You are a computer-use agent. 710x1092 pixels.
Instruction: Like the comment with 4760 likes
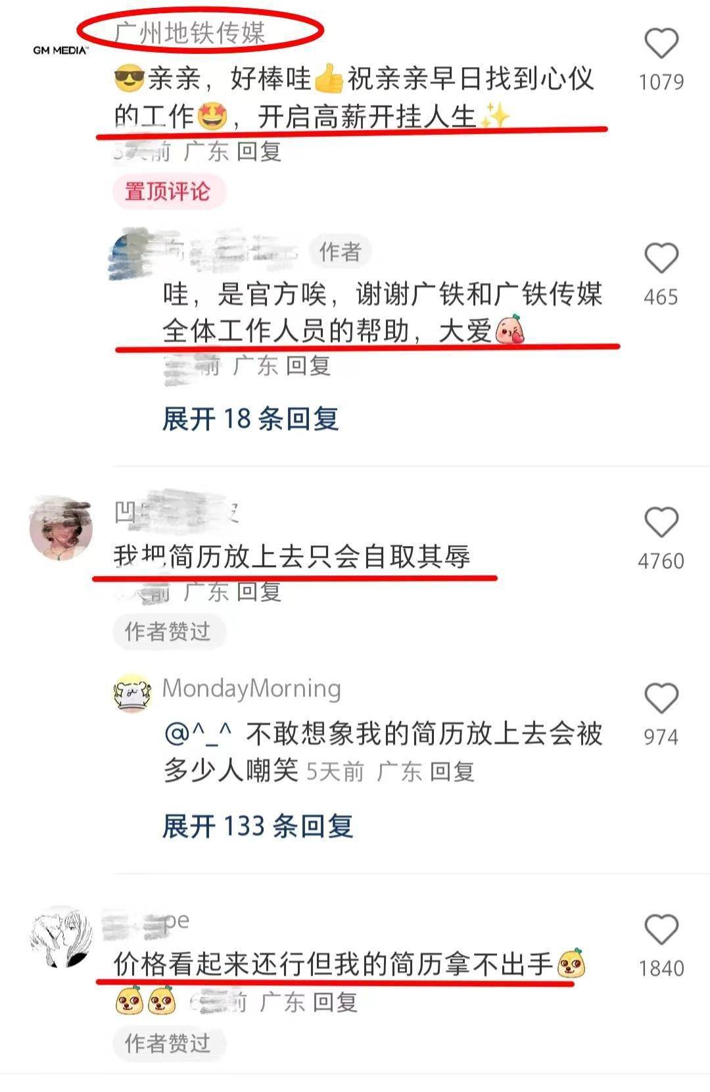pyautogui.click(x=661, y=522)
